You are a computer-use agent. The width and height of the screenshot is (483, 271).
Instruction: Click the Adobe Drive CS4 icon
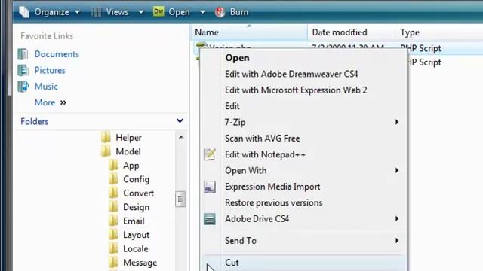tap(210, 219)
